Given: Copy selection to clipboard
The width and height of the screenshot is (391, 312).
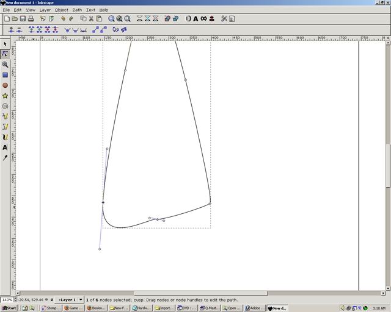Looking at the screenshot, I should [x=83, y=19].
